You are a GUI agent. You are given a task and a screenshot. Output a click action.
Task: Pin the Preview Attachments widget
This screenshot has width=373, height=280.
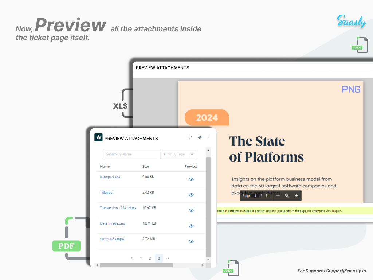pos(200,137)
